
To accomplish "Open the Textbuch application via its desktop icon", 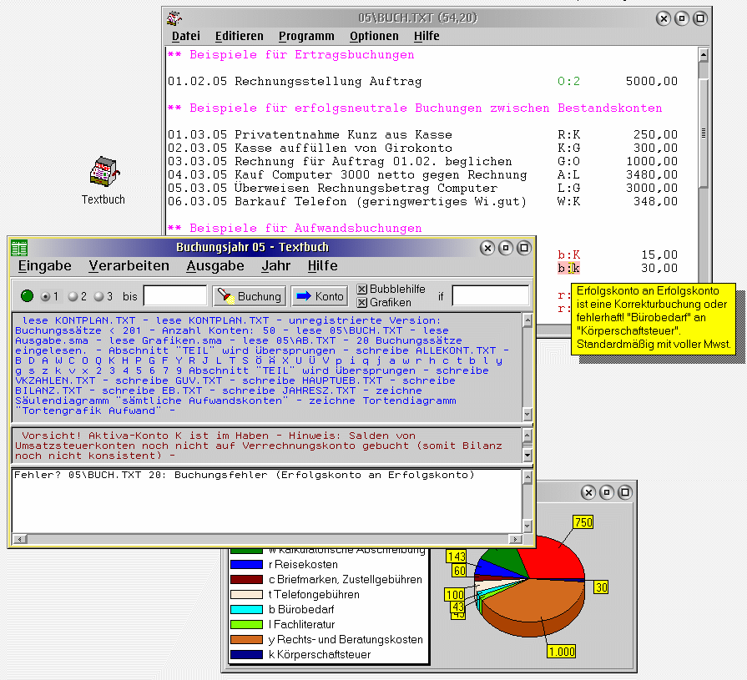I will coord(103,171).
